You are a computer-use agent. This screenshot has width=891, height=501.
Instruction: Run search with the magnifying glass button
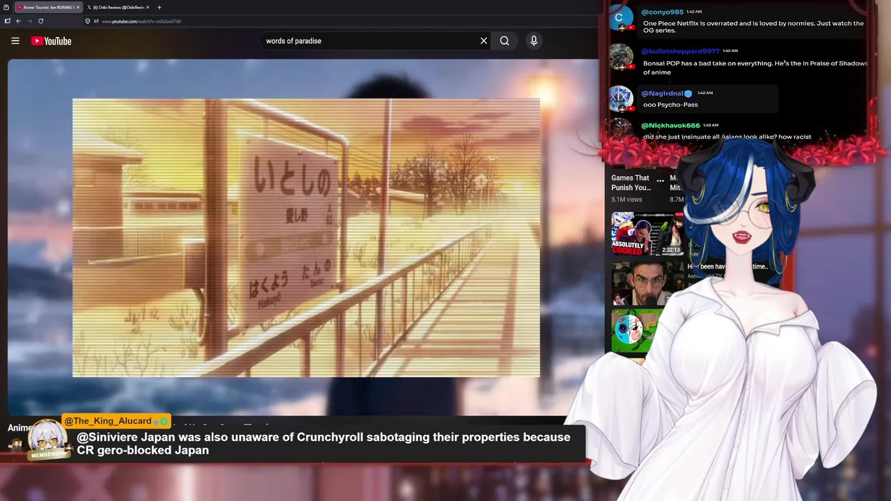[505, 41]
